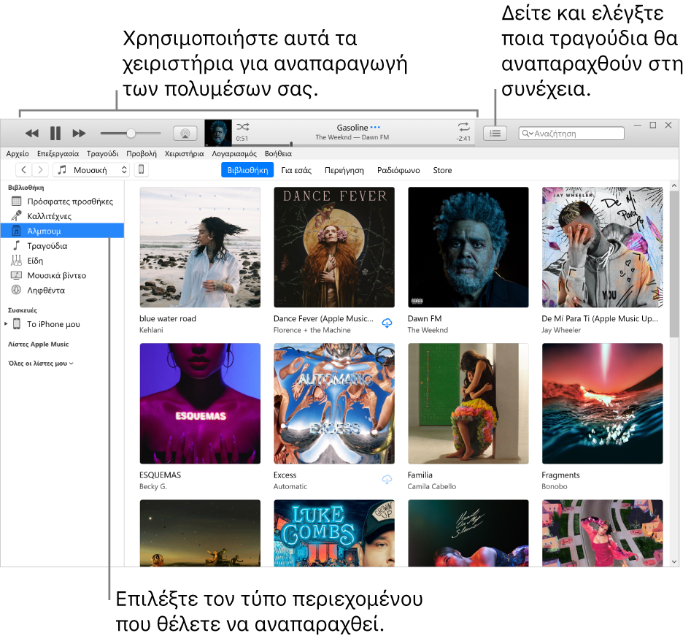The width and height of the screenshot is (691, 641).
Task: Open the Μουσική media type dropdown
Action: point(90,169)
